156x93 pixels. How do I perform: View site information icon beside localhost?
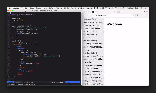pyautogui.click(x=94, y=15)
